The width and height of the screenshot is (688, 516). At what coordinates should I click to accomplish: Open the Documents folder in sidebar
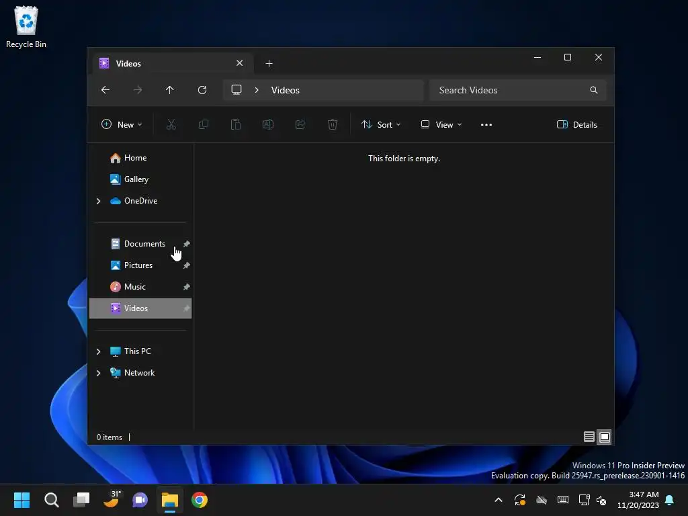click(x=140, y=244)
